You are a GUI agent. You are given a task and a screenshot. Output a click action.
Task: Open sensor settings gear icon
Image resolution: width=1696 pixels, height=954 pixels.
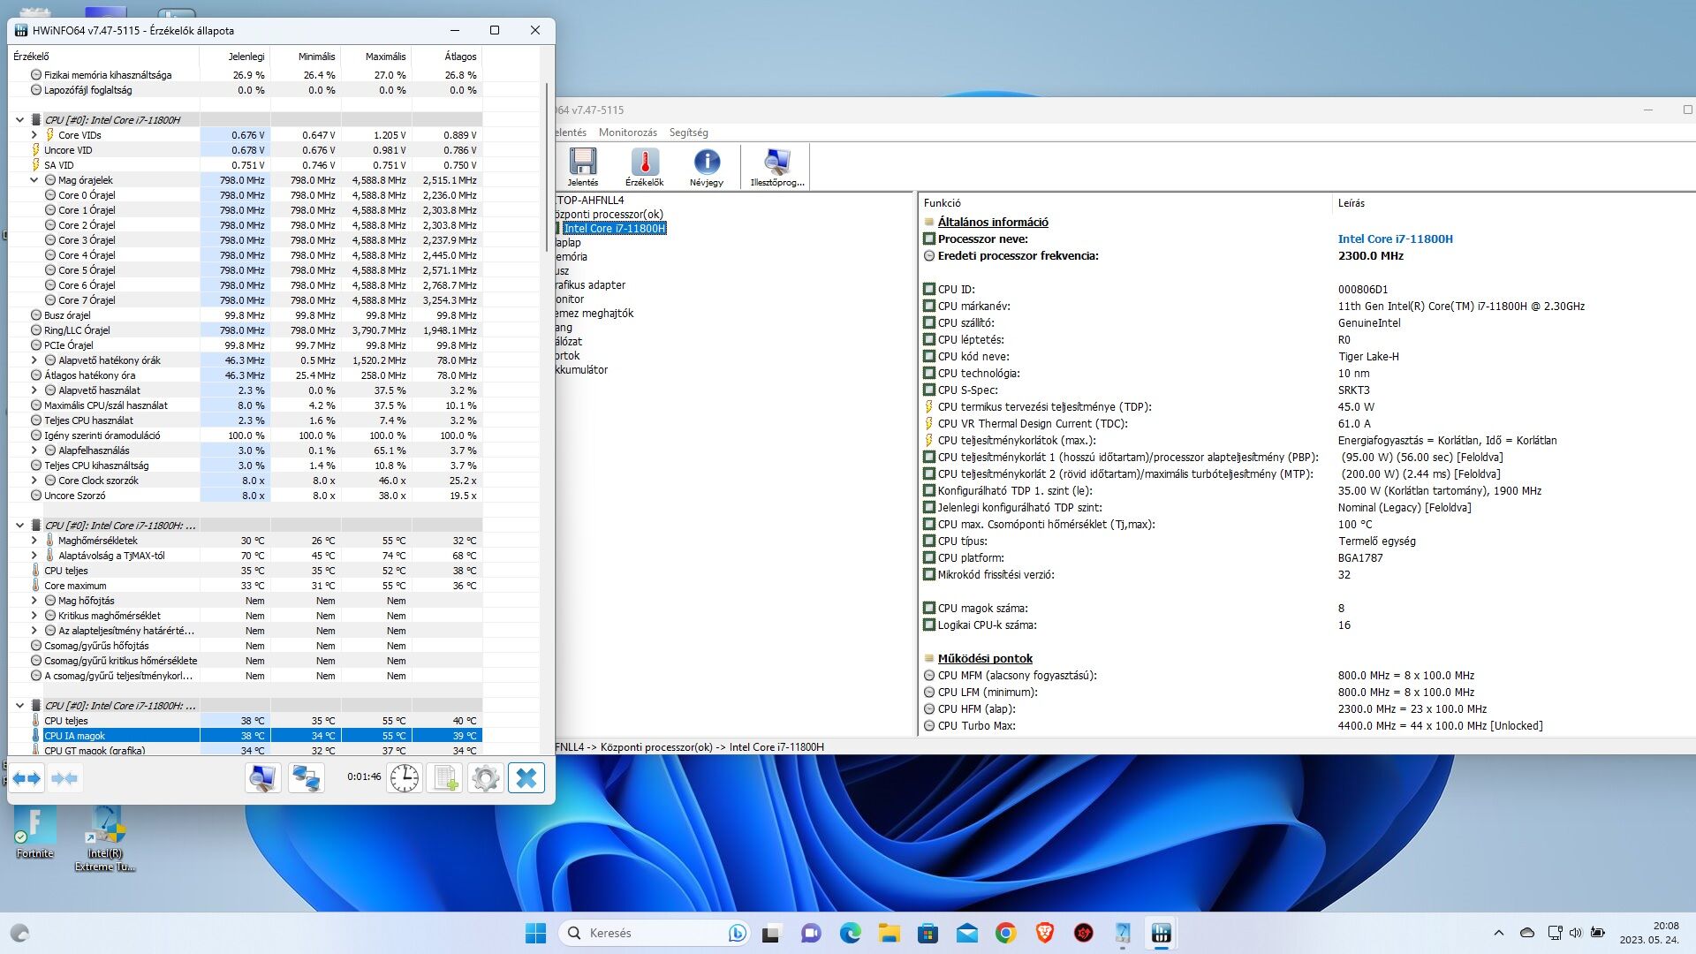(x=485, y=778)
